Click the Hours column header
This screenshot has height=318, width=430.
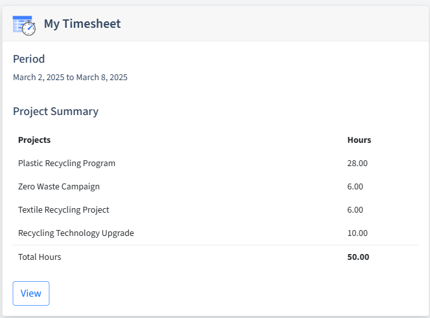click(359, 140)
